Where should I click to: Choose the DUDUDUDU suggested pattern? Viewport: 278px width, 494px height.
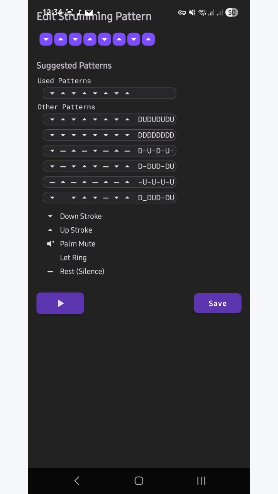109,120
